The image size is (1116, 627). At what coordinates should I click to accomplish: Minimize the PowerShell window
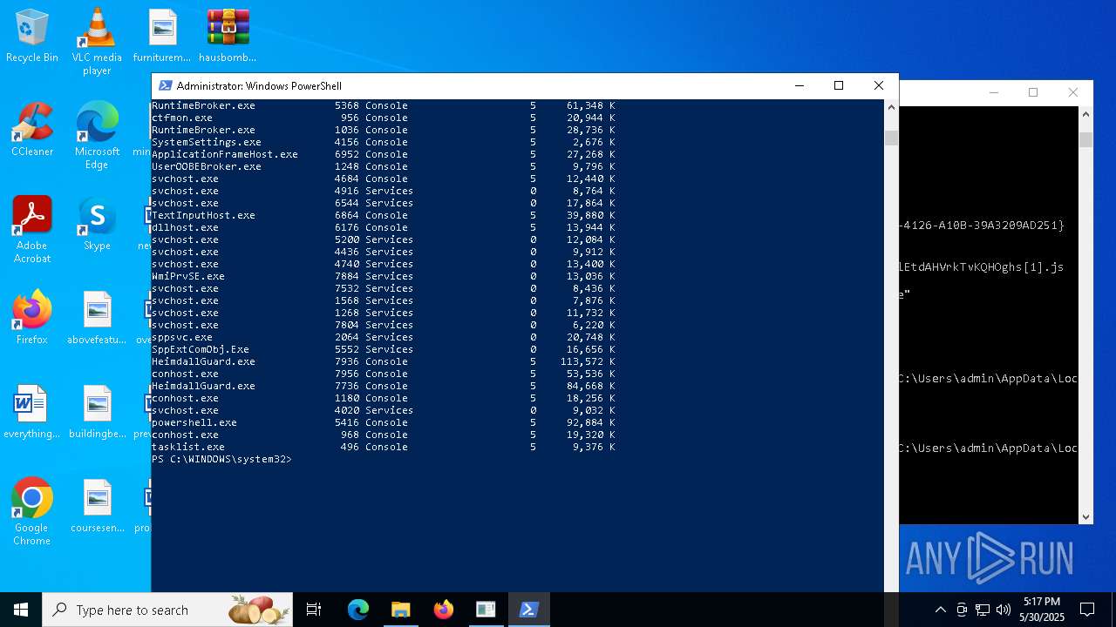(x=800, y=85)
